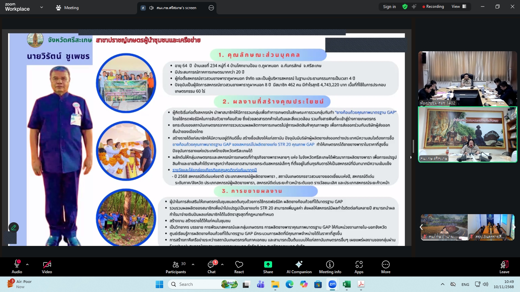Click the green Share screen icon
This screenshot has height=292, width=520.
268,264
